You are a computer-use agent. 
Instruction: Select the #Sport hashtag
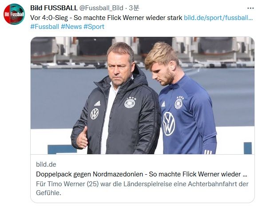pyautogui.click(x=94, y=27)
